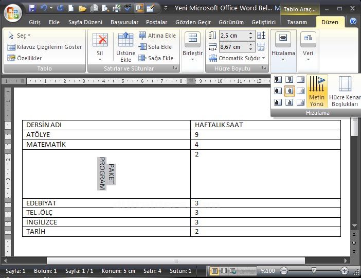Increase the row height stepper up arrow
361x278 pixels.
[x=251, y=33]
